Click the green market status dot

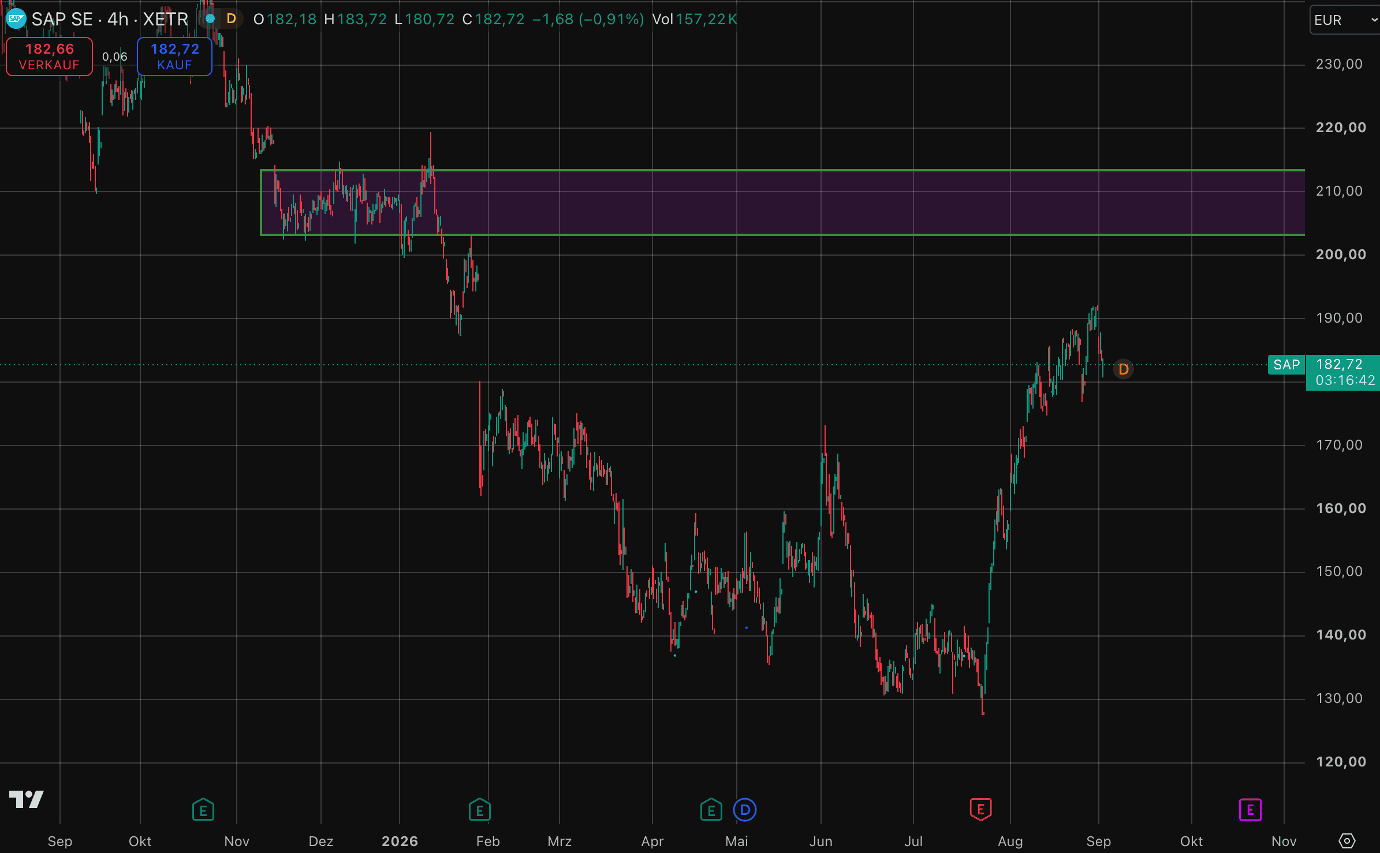[210, 19]
